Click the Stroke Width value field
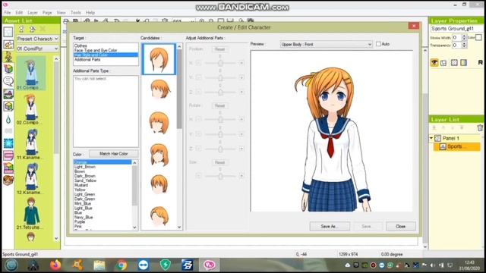The width and height of the screenshot is (486, 273). coord(456,37)
